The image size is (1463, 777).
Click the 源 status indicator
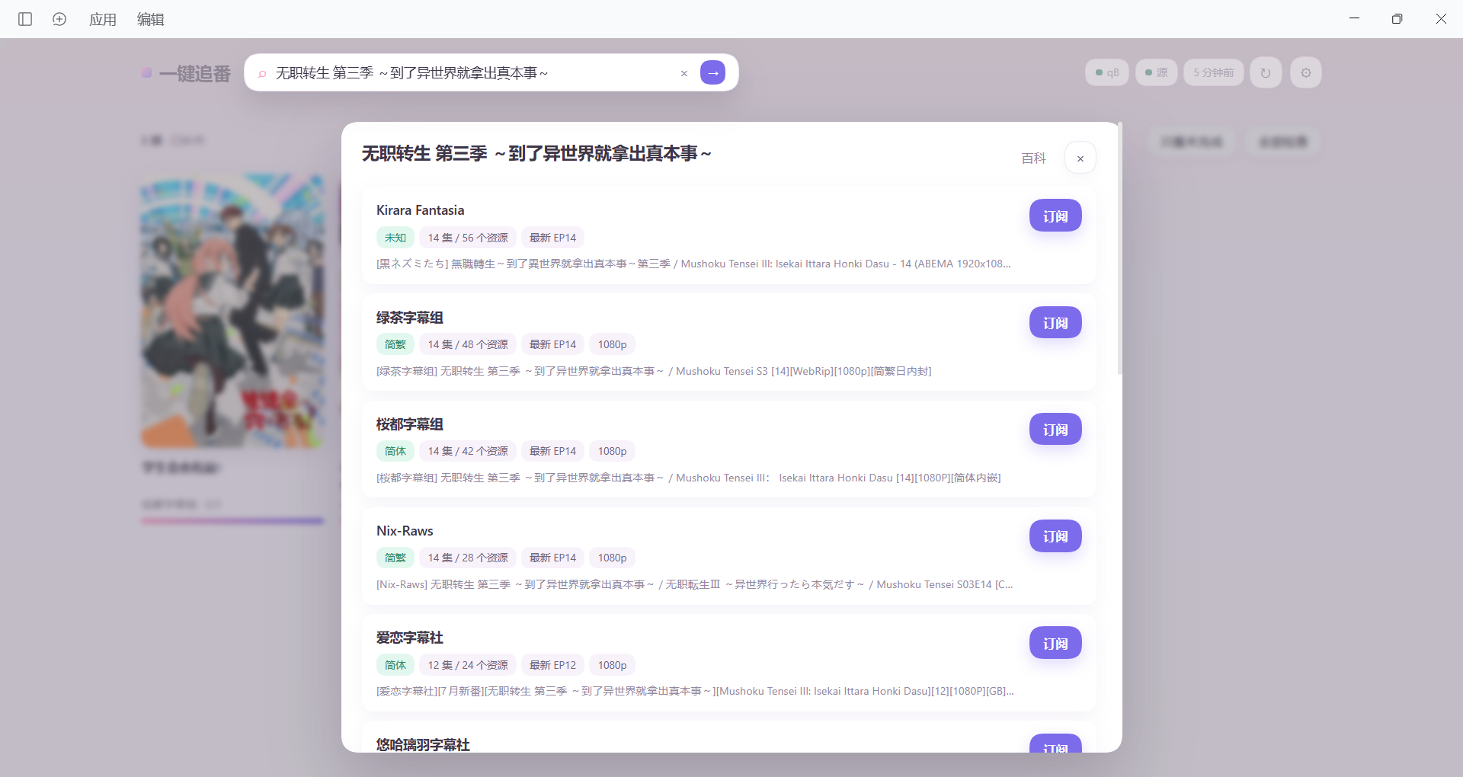coord(1157,72)
